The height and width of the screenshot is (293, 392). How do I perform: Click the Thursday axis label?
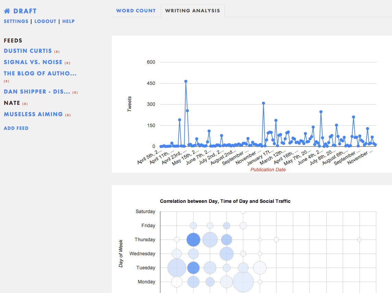(x=145, y=240)
